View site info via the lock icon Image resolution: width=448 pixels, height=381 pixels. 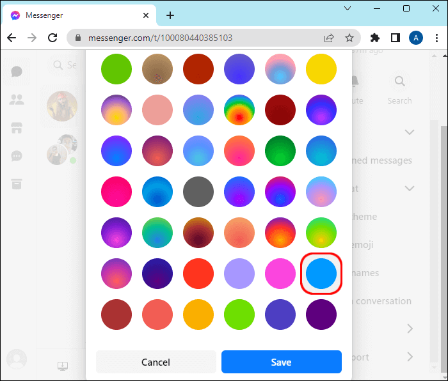(x=77, y=38)
